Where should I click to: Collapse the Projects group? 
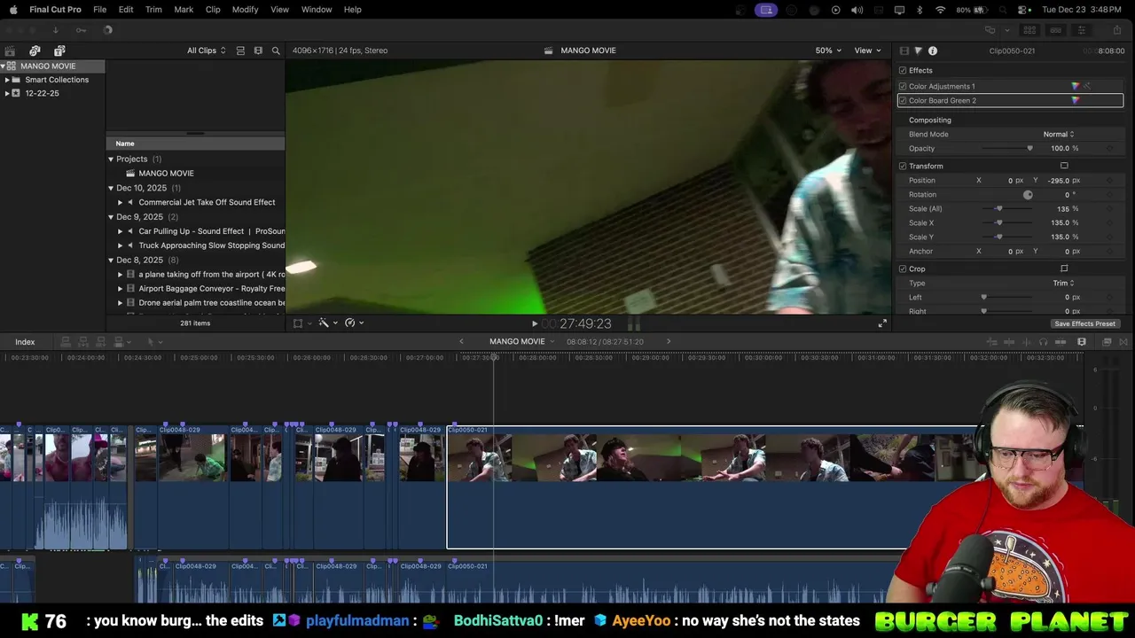tap(111, 159)
